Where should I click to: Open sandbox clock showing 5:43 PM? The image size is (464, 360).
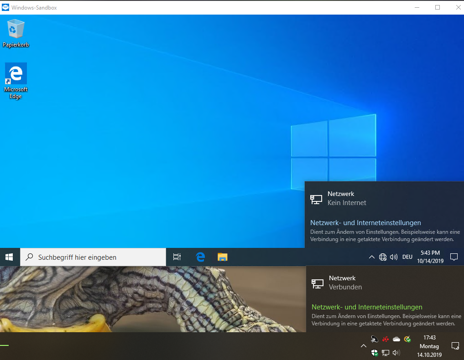430,257
